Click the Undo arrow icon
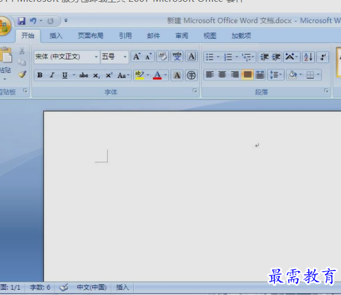Screen dimensions: 341x295 33,21
